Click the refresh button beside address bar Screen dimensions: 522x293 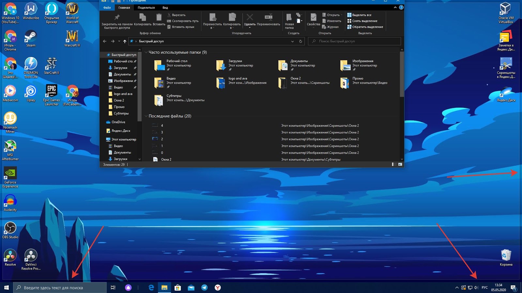click(x=300, y=41)
